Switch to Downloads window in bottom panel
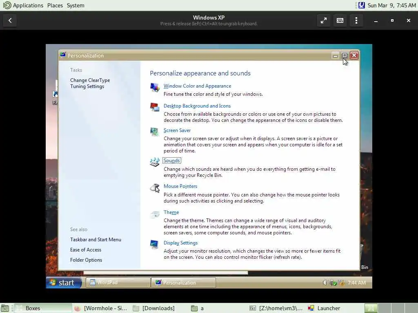Screen dimensions: 418x313 (160, 308)
